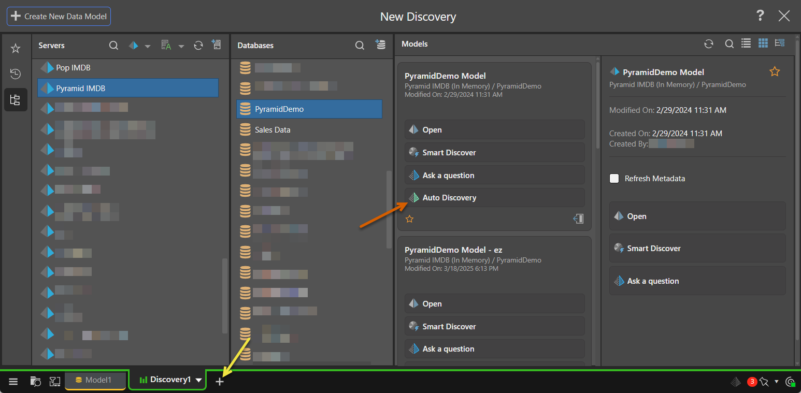
Task: Open dropdown arrow beside the pin icon
Action: click(x=776, y=382)
